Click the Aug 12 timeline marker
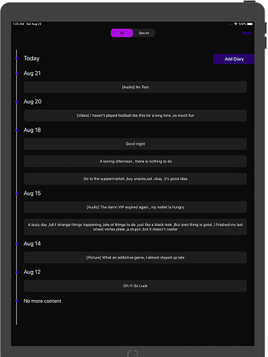 [x=17, y=272]
